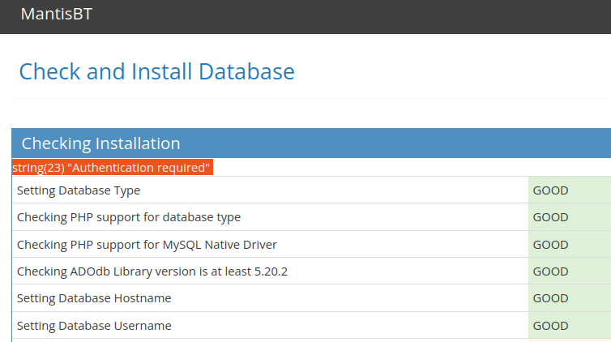Click GOOD status for Setting Database Hostname
Screen dimensions: 611x342
coord(550,297)
